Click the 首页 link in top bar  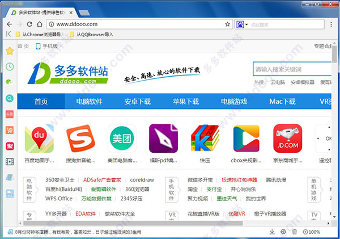coord(23,46)
